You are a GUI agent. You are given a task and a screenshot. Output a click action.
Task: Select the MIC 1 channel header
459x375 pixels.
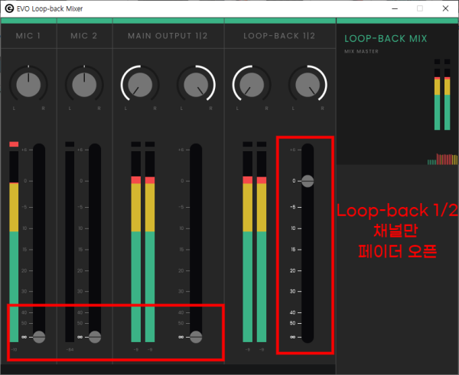pyautogui.click(x=28, y=36)
